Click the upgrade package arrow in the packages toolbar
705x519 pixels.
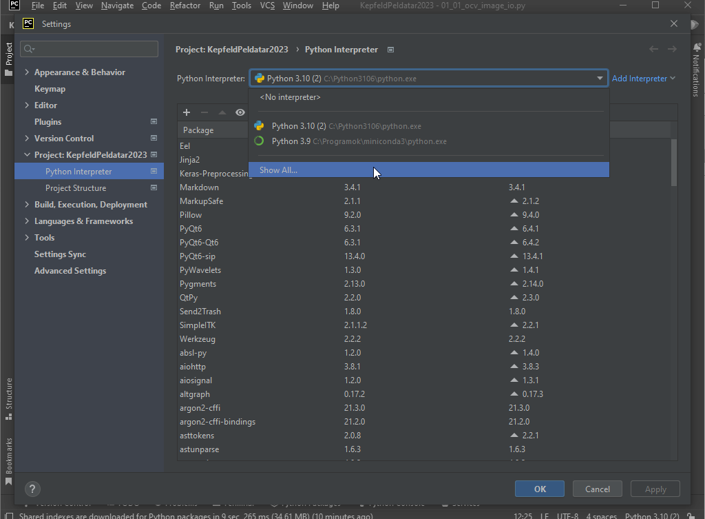222,112
